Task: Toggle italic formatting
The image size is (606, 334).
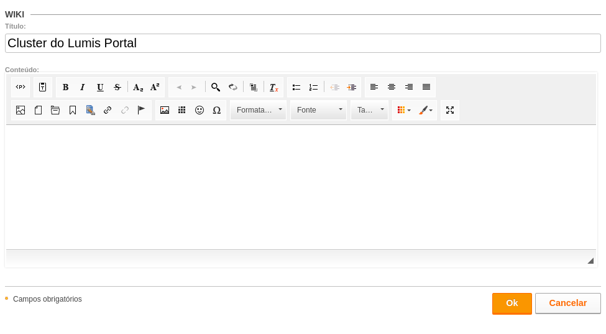Action: coord(82,87)
